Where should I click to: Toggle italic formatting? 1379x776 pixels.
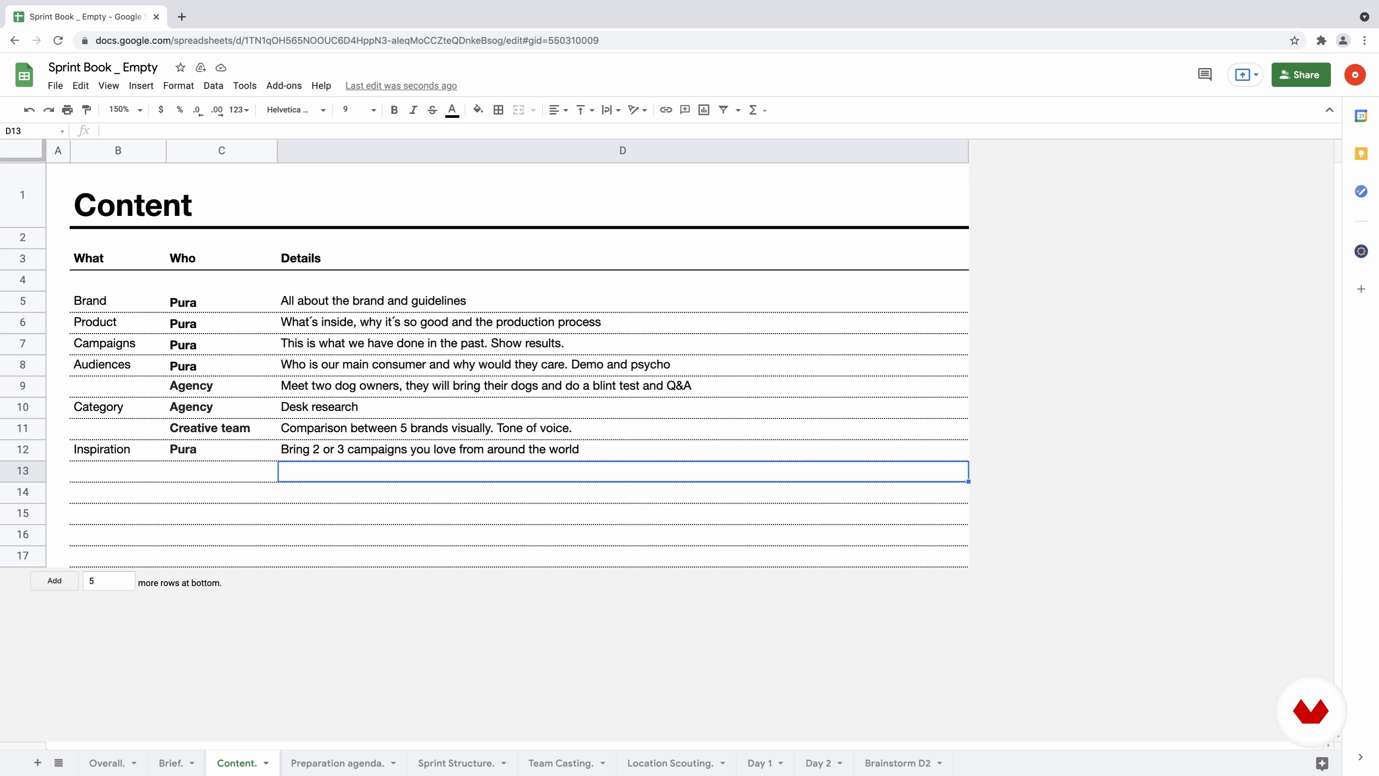[413, 110]
